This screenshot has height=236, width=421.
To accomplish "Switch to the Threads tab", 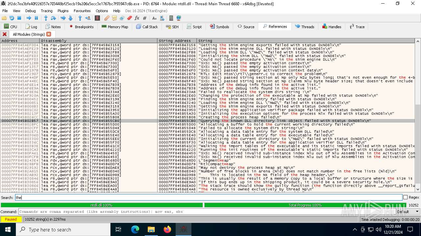I will [305, 27].
